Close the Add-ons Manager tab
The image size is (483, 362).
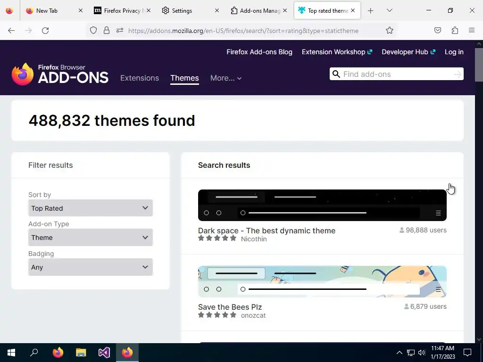285,10
